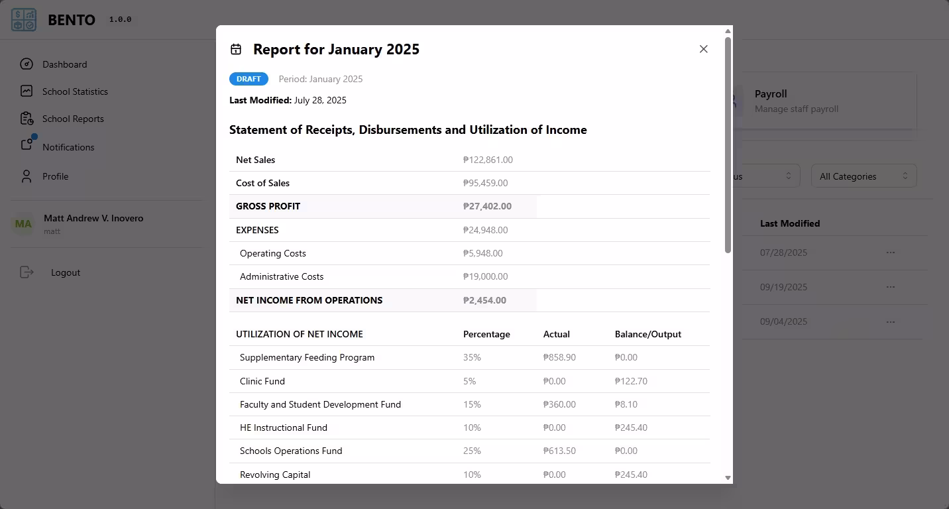
Task: Select the Net Sales value ₱122,861.00
Action: (x=488, y=160)
